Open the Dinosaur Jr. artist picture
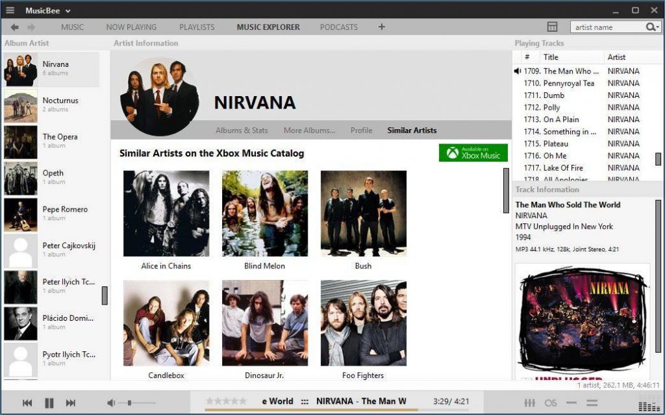 point(265,323)
